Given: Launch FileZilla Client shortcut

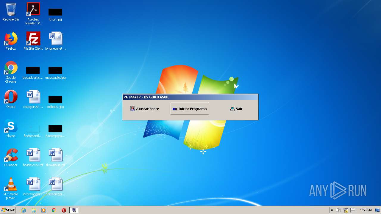Looking at the screenshot, I should (x=33, y=41).
